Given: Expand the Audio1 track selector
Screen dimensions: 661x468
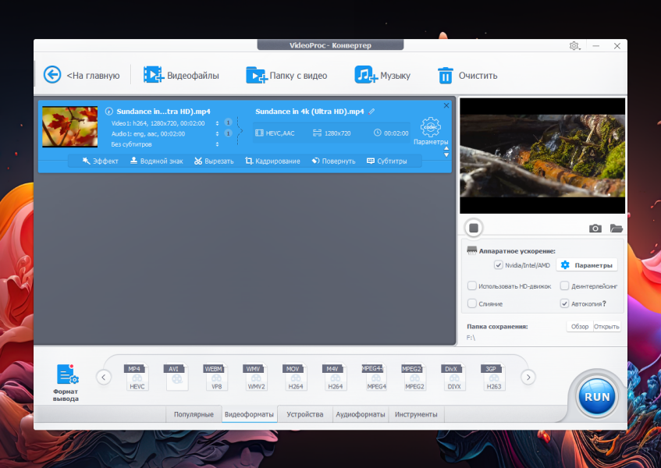Looking at the screenshot, I should point(217,133).
